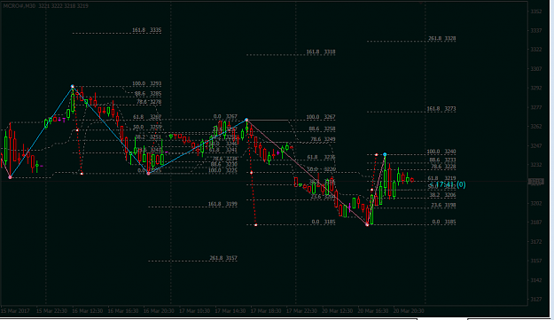This screenshot has width=554, height=320.
Task: Select the '100.0 3240' Fibonacci label
Action: click(441, 152)
